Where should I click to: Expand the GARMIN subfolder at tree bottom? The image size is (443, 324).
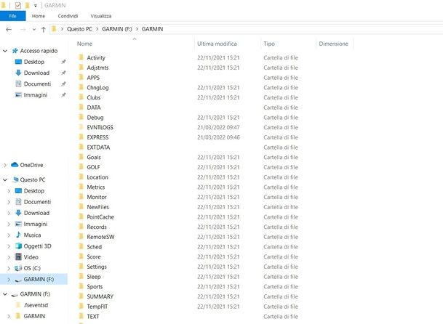(x=9, y=316)
